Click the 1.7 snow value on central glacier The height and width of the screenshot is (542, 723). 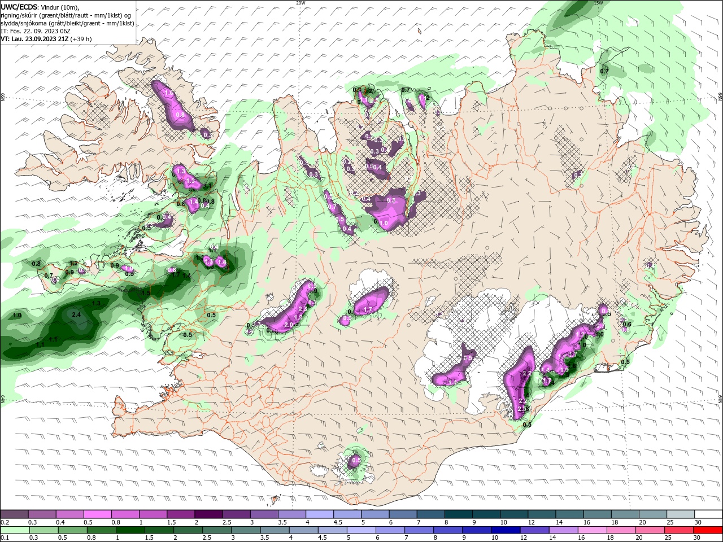tap(368, 309)
